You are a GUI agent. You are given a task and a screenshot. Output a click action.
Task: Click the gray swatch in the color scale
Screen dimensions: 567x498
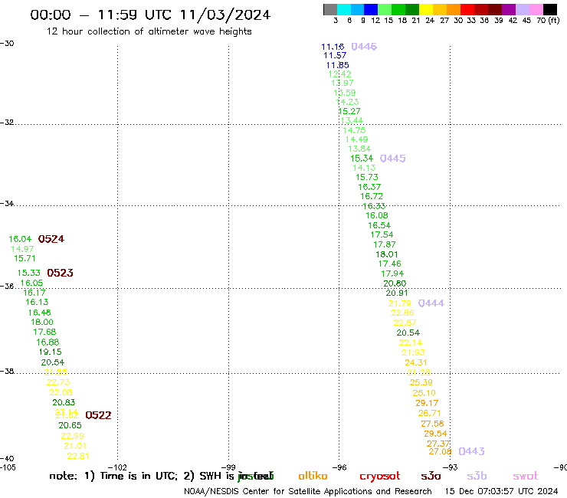pyautogui.click(x=330, y=9)
